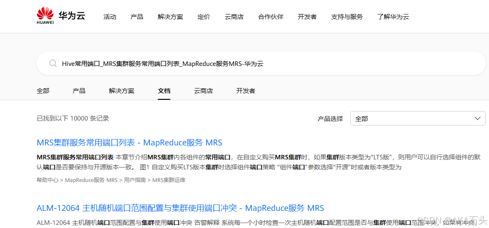The width and height of the screenshot is (489, 228).
Task: Click MRS集群运维 in the breadcrumb
Action: [x=169, y=180]
